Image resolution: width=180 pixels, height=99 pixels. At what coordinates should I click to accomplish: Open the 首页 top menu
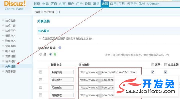37,4
